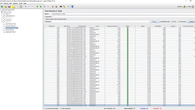
Task: Enable Scroll automatically checkbox
Action: point(45,108)
